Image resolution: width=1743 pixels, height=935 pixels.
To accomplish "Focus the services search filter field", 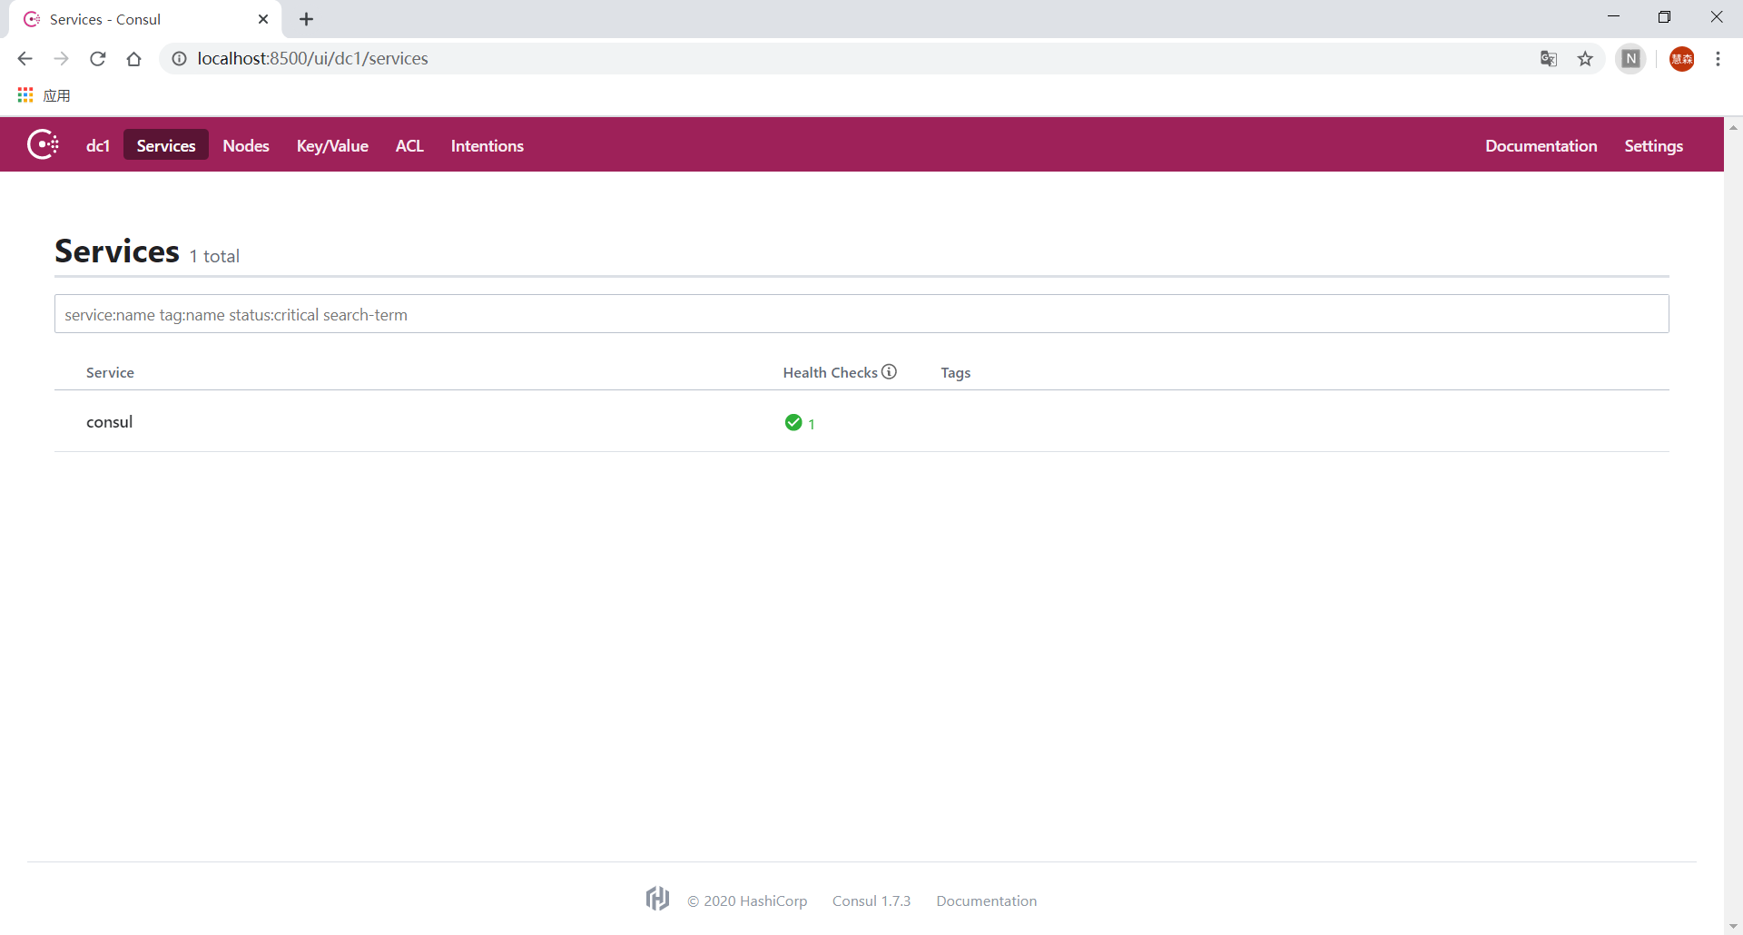I will [x=862, y=314].
